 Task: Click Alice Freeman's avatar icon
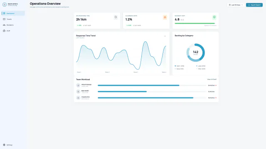coord(78,85)
